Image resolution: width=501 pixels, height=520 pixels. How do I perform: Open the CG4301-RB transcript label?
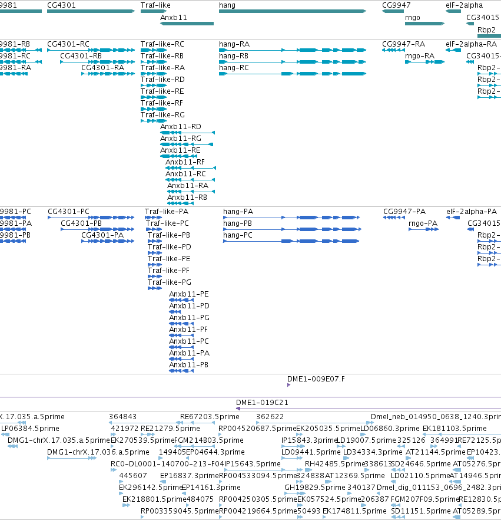pos(81,56)
